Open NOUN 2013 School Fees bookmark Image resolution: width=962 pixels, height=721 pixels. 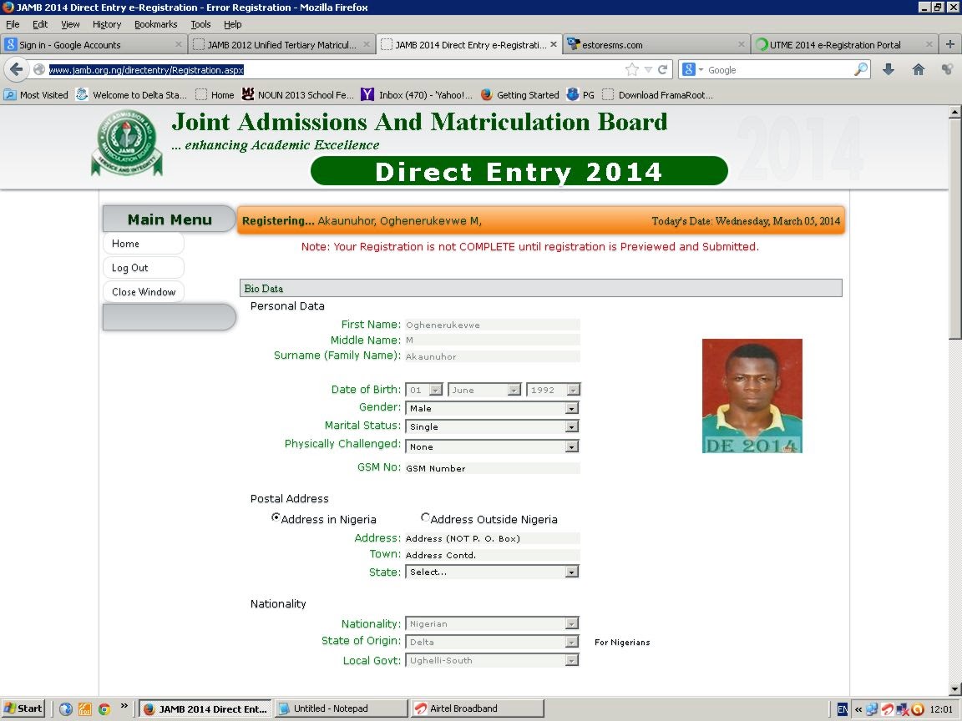coord(297,94)
